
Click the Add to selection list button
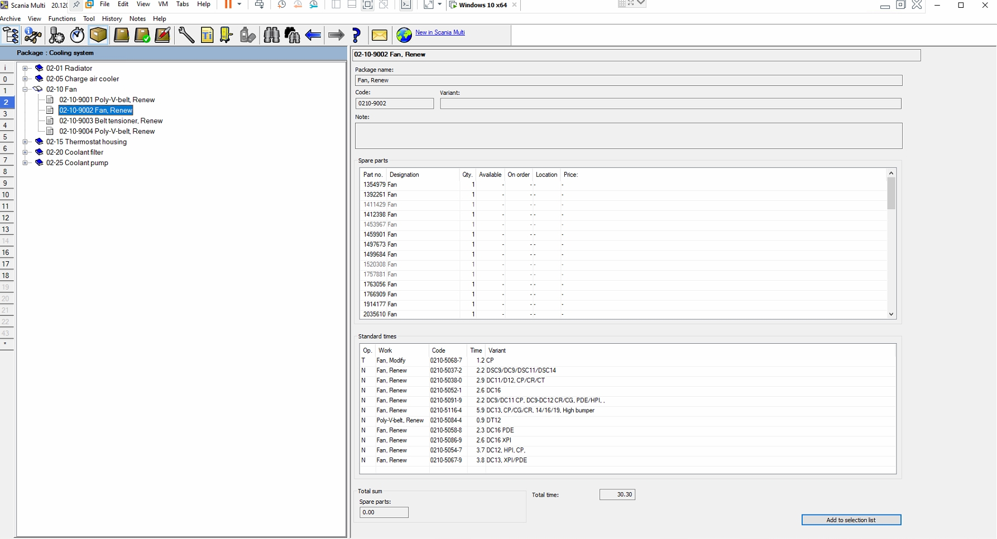(x=851, y=520)
